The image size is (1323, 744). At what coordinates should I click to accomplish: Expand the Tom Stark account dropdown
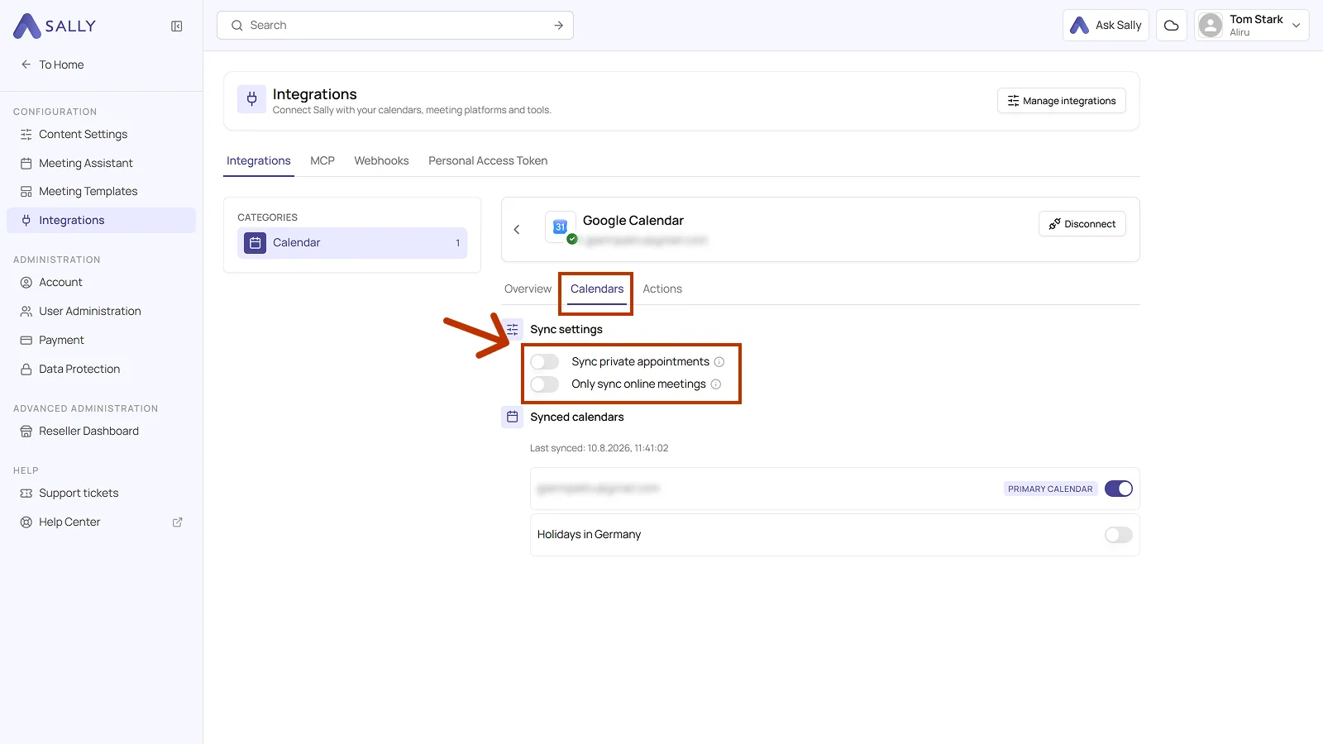1297,26
